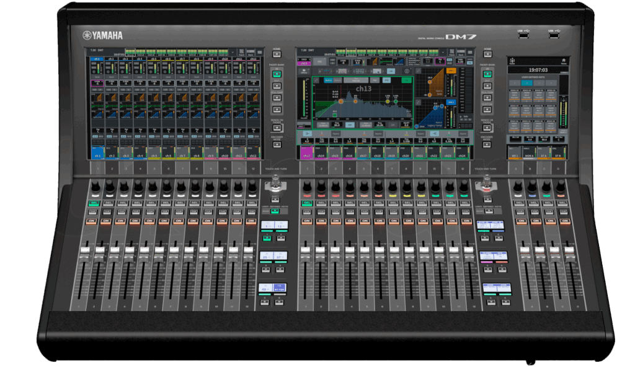
Task: Toggle the CUE key for the ch 6 fader
Action: coord(165,211)
